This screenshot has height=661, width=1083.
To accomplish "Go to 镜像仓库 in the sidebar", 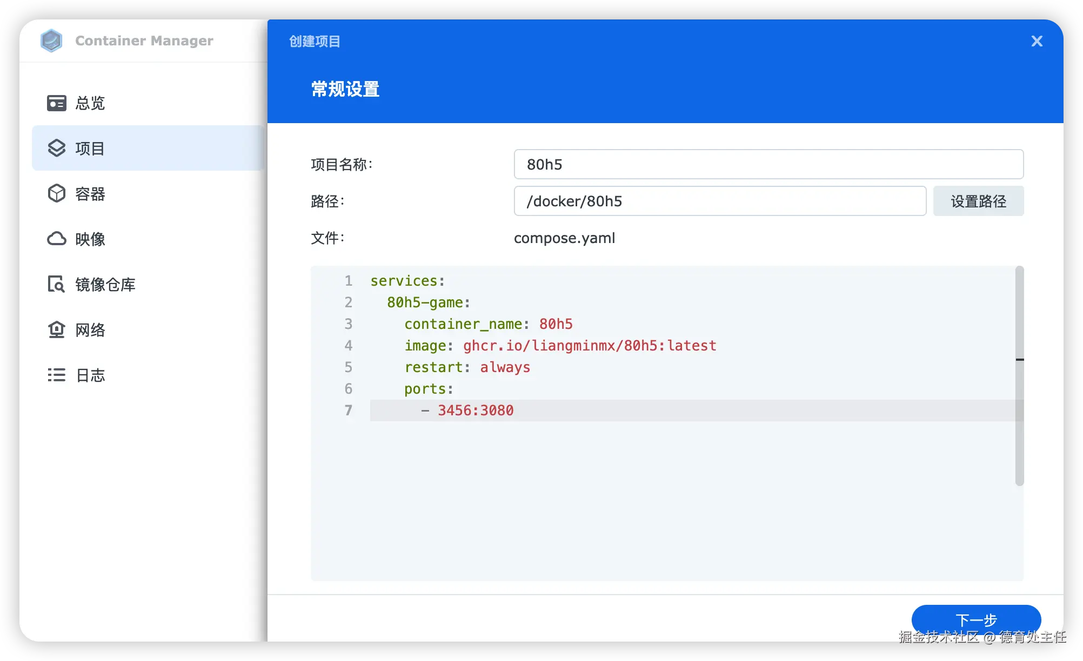I will [x=105, y=285].
